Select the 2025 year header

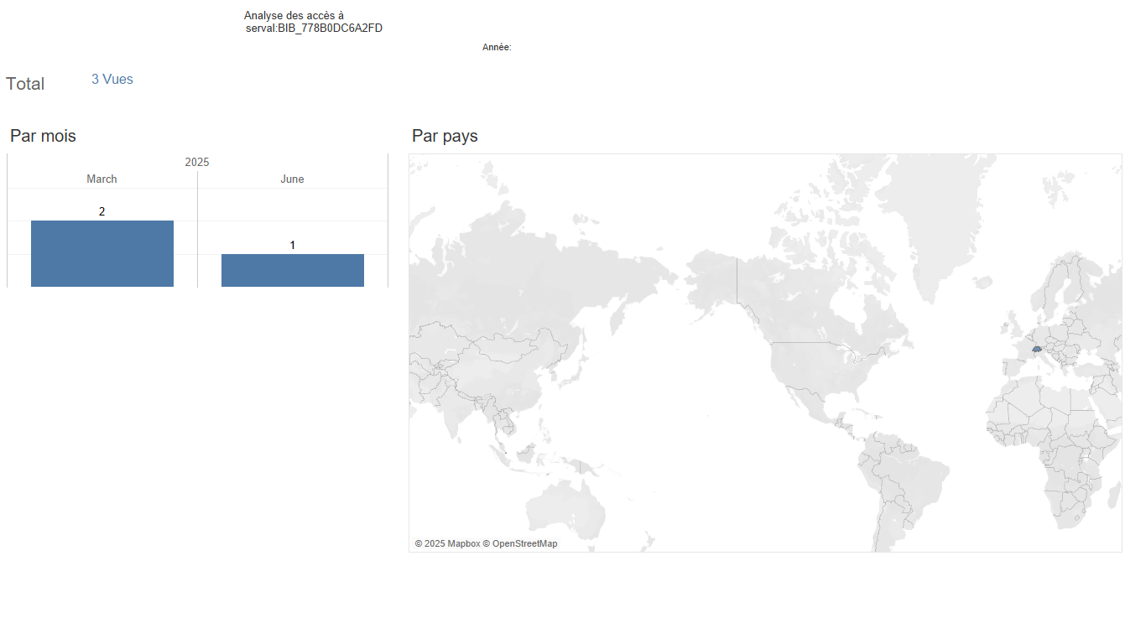pos(197,162)
